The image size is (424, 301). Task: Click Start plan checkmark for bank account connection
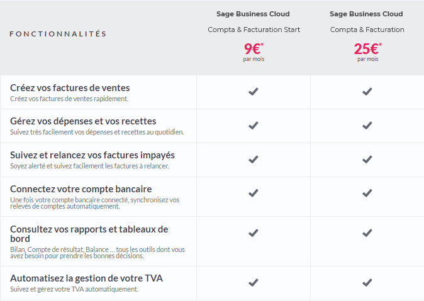pos(253,194)
